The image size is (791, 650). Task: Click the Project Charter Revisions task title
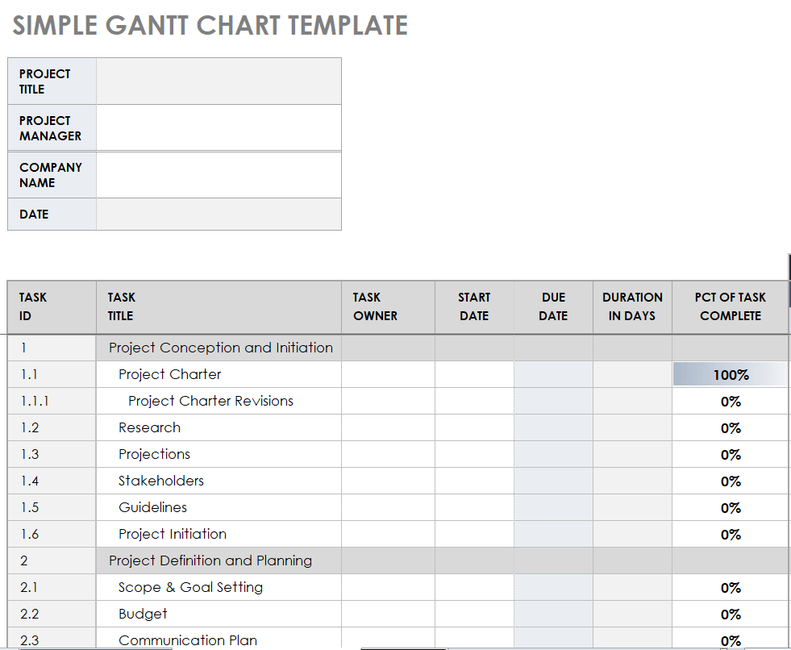tap(210, 402)
